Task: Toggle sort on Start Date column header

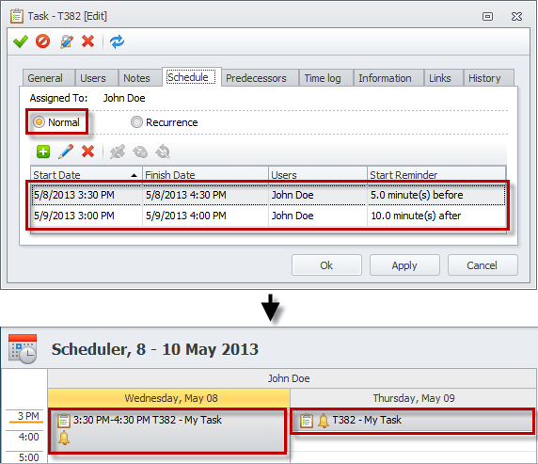Action: (87, 175)
